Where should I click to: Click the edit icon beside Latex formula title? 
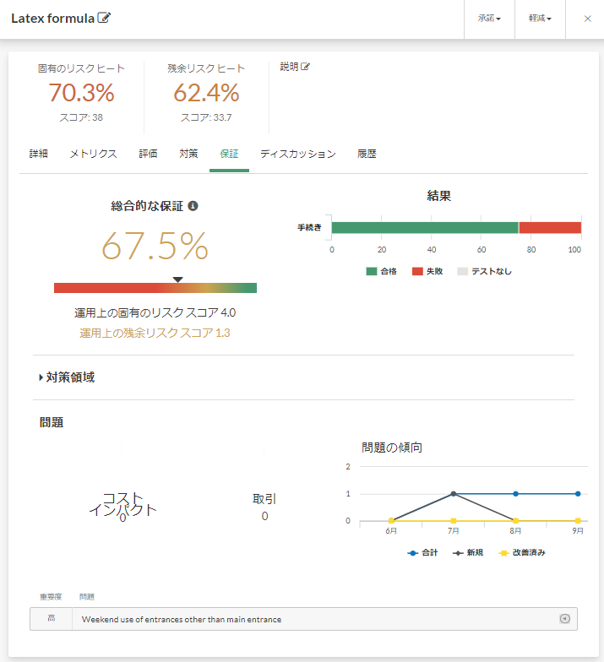pyautogui.click(x=104, y=18)
